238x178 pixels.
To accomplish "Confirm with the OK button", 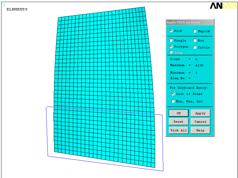I will [x=179, y=113].
